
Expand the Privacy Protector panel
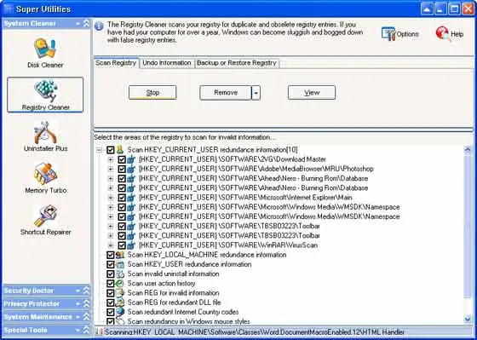pyautogui.click(x=86, y=303)
